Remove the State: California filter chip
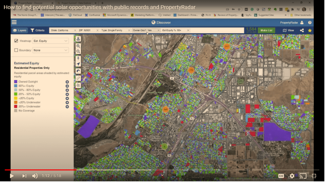Viewport: 325px width, 182px height. [75, 30]
